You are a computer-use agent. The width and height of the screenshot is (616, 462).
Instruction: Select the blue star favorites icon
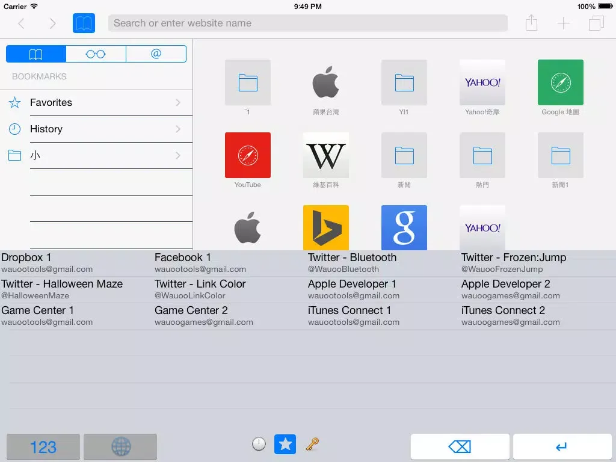click(x=285, y=444)
